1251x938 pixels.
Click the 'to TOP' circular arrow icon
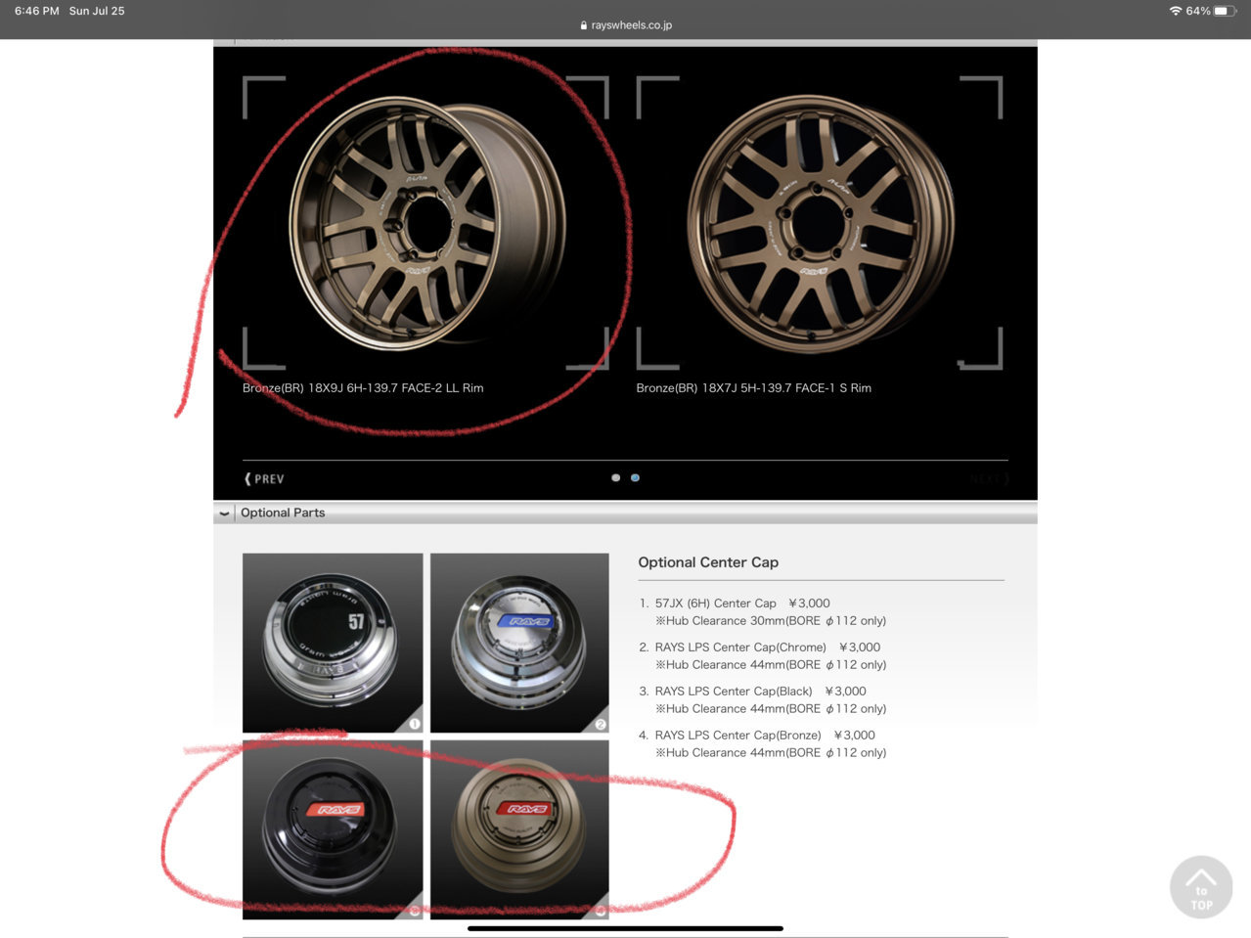click(1200, 888)
